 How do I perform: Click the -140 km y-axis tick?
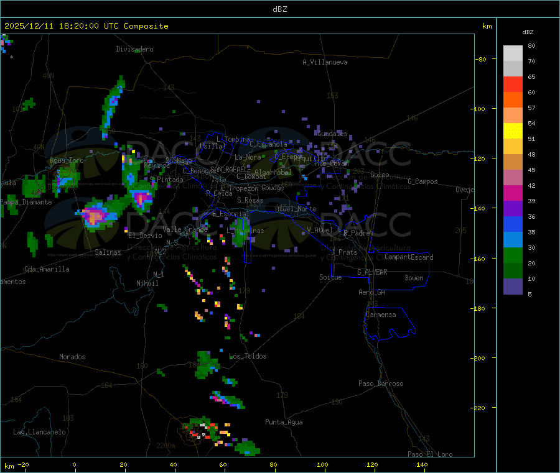pyautogui.click(x=479, y=208)
